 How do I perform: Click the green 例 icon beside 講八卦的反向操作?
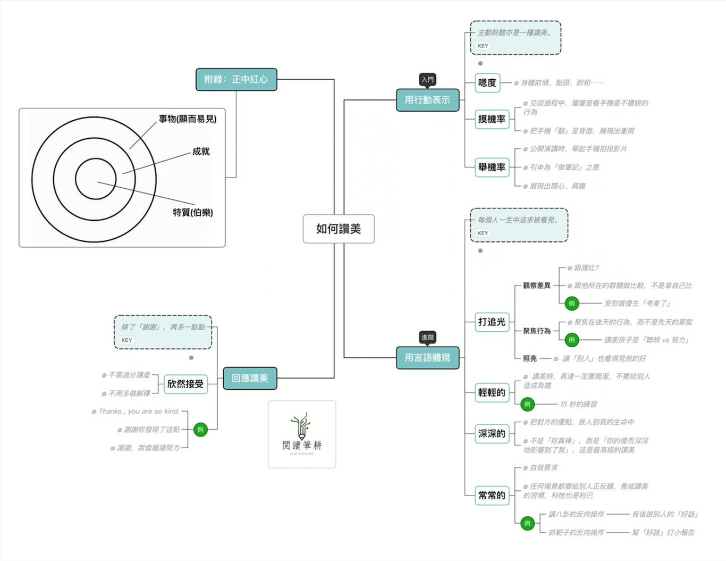[527, 523]
